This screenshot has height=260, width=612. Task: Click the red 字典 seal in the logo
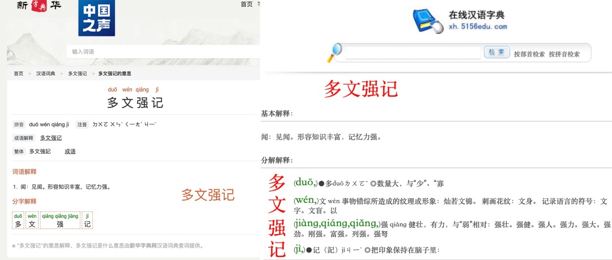[x=39, y=6]
